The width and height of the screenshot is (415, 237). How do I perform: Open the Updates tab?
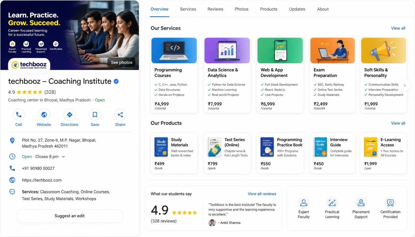coord(297,9)
